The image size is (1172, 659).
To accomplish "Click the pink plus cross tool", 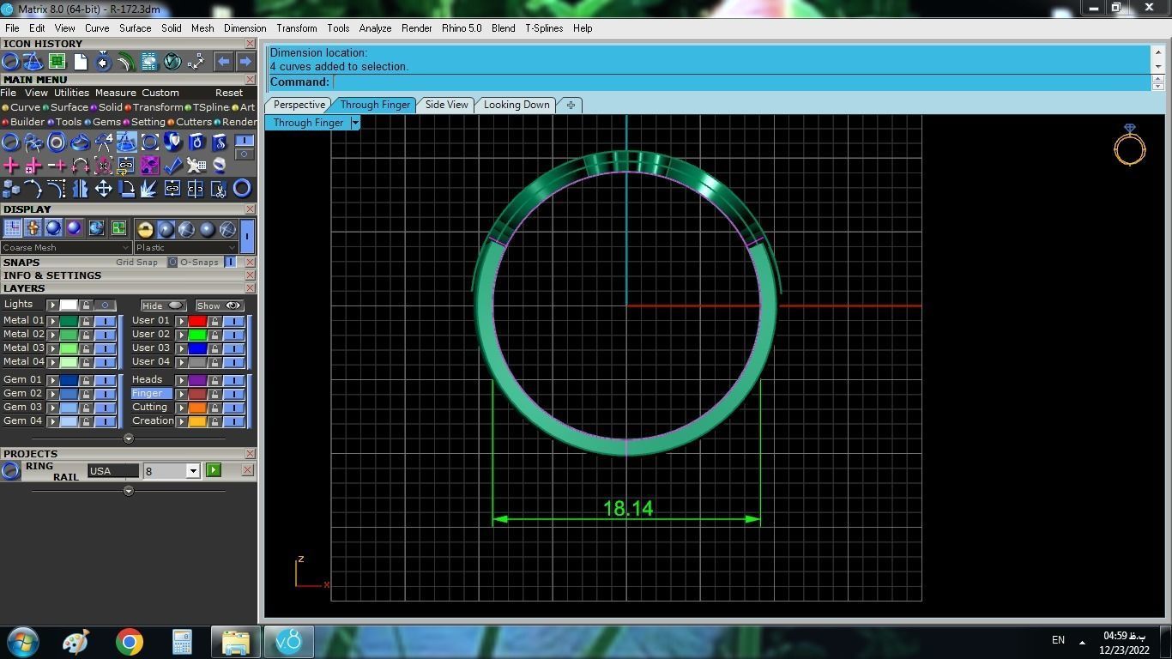I will click(10, 165).
